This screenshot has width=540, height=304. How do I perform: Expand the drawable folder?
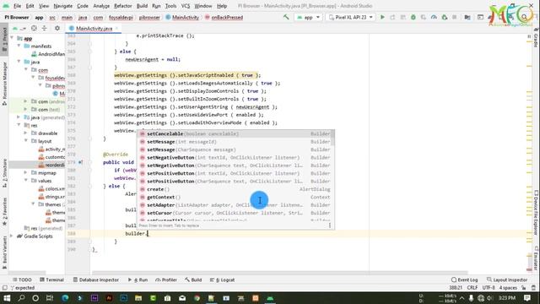coord(25,133)
